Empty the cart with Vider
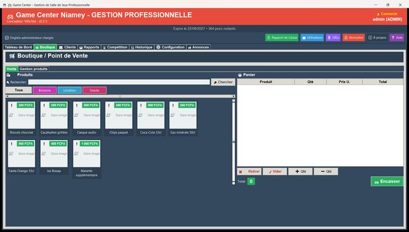The width and height of the screenshot is (409, 232). tap(275, 171)
